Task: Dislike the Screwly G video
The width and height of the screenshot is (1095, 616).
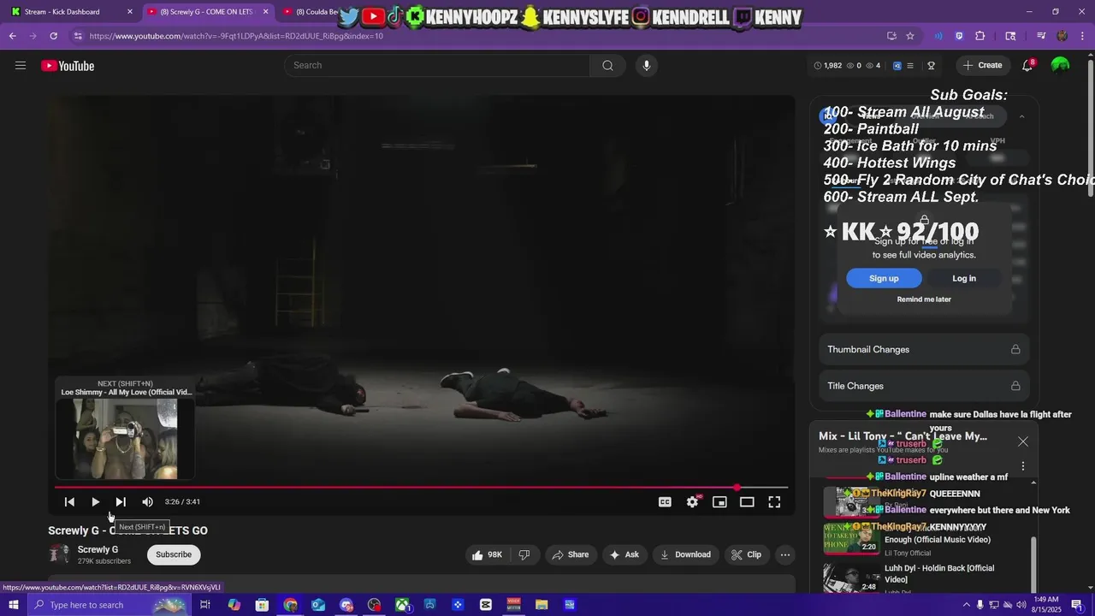Action: pos(524,554)
